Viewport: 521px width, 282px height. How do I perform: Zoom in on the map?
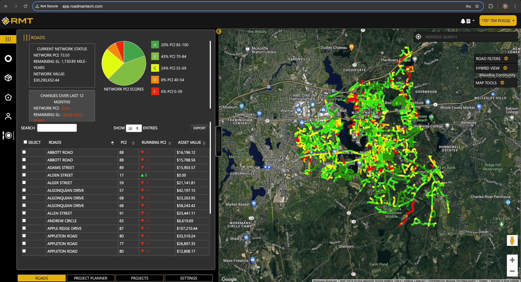click(x=512, y=260)
